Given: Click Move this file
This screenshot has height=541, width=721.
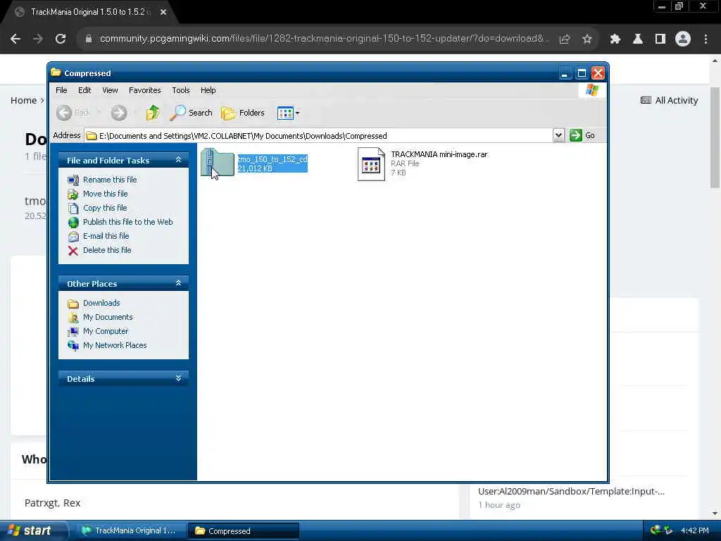Looking at the screenshot, I should tap(106, 194).
